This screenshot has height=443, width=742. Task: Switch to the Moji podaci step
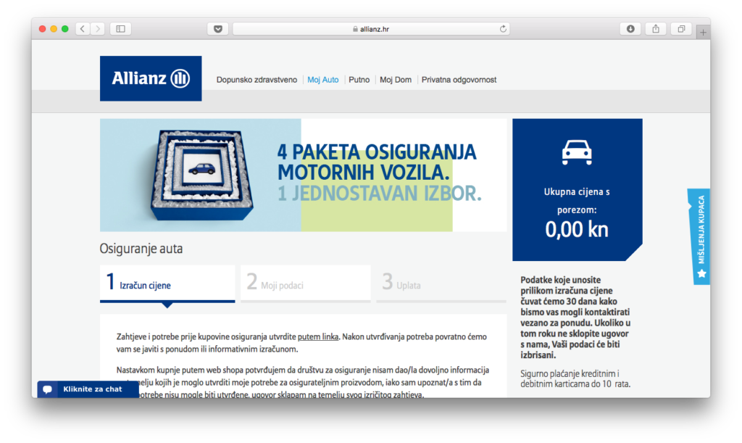[304, 283]
